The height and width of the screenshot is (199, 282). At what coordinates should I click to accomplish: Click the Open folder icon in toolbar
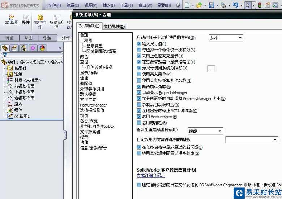(199, 5)
